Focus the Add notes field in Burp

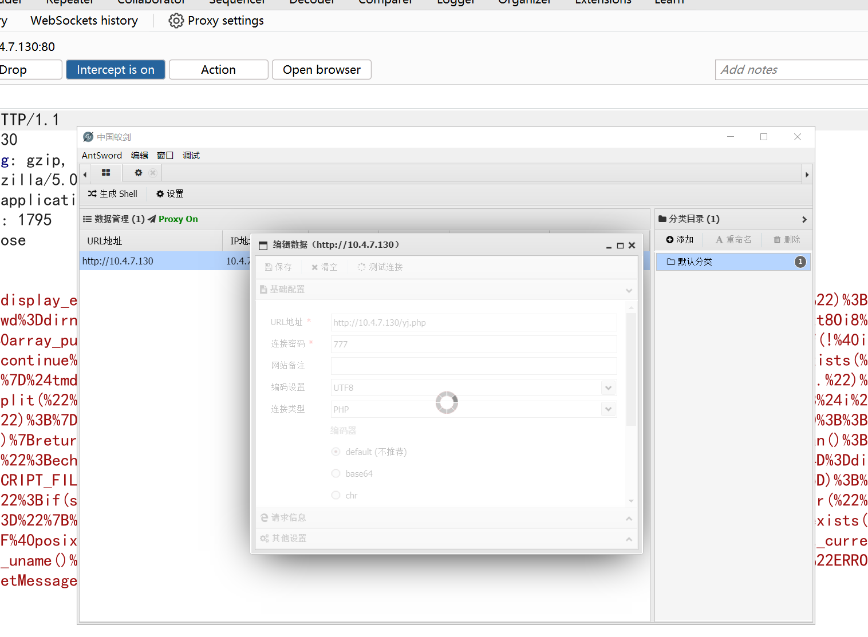click(x=791, y=70)
